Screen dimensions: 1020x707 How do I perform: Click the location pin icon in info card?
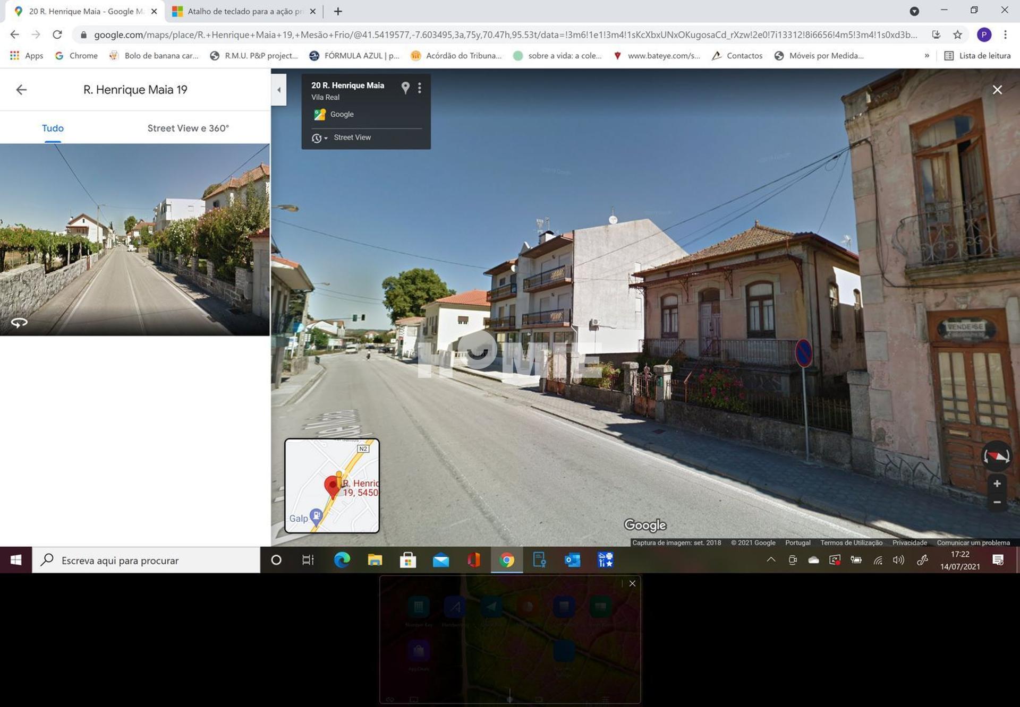click(405, 88)
